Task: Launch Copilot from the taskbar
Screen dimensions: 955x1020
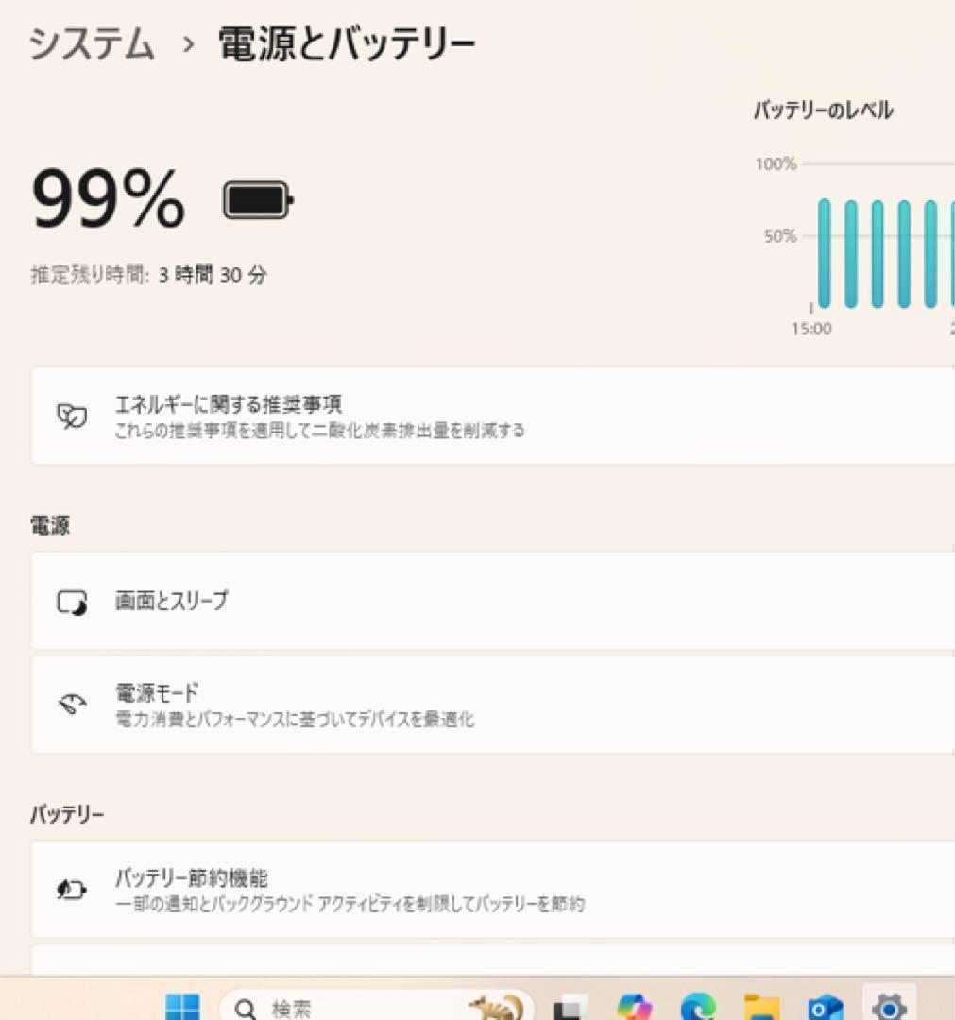Action: [634, 1007]
